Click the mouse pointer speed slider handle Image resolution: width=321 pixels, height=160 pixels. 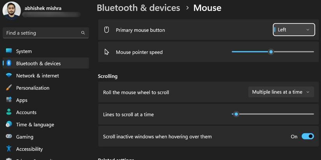point(271,52)
